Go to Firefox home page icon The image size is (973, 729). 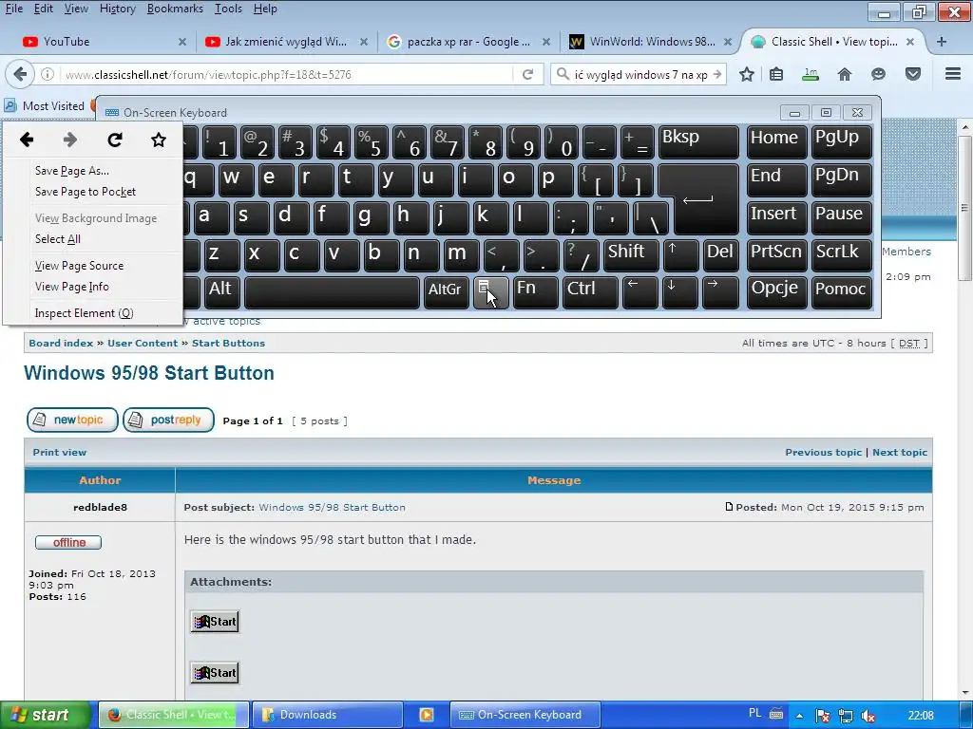click(x=844, y=74)
